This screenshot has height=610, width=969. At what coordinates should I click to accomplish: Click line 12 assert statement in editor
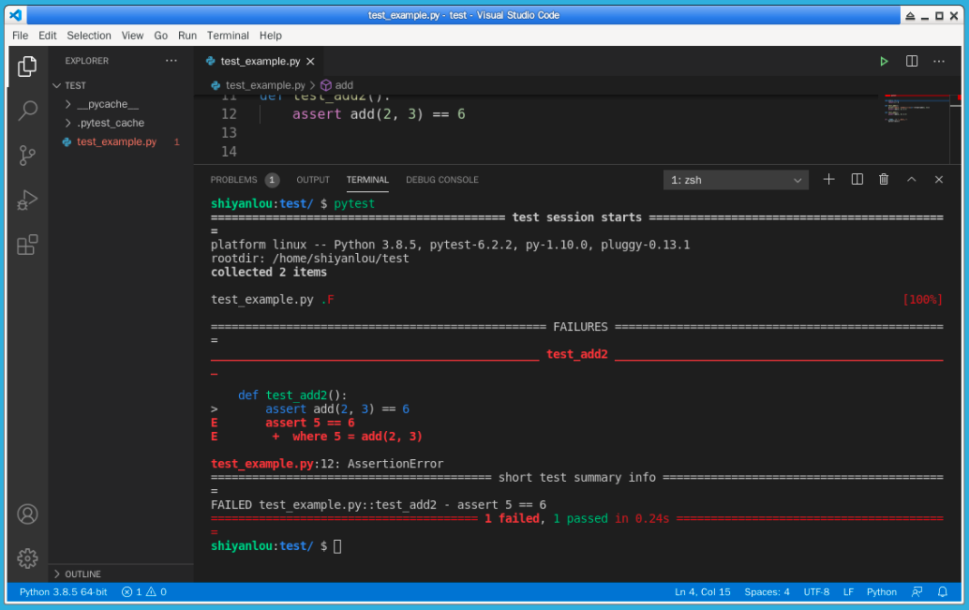pos(379,114)
